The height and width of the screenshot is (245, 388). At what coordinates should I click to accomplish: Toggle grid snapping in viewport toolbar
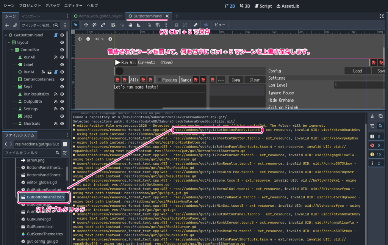(x=158, y=25)
